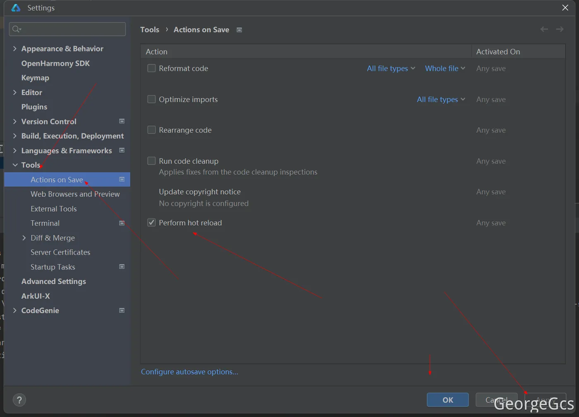The width and height of the screenshot is (579, 417).
Task: Uncheck the Perform hot reload checkbox
Action: point(152,223)
